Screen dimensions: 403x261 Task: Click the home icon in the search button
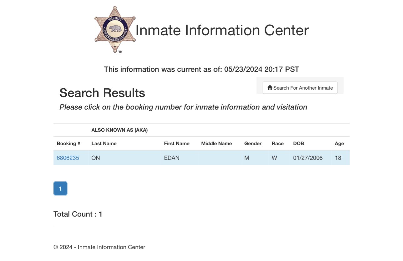(270, 88)
